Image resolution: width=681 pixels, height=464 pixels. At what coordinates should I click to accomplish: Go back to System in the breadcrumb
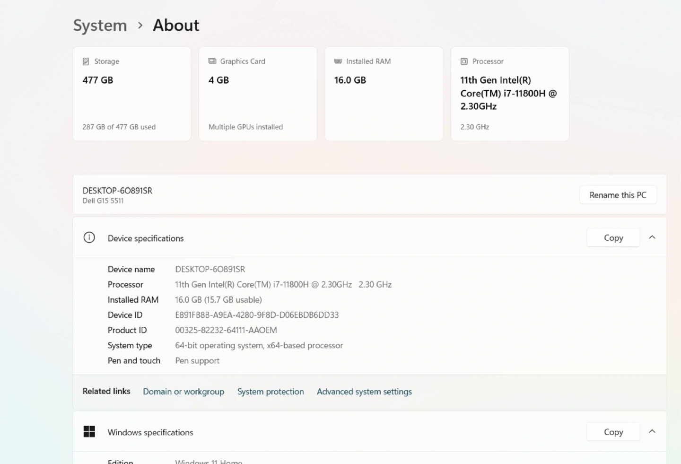pos(100,26)
